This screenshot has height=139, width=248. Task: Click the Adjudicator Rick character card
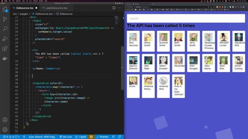pyautogui.click(x=239, y=41)
